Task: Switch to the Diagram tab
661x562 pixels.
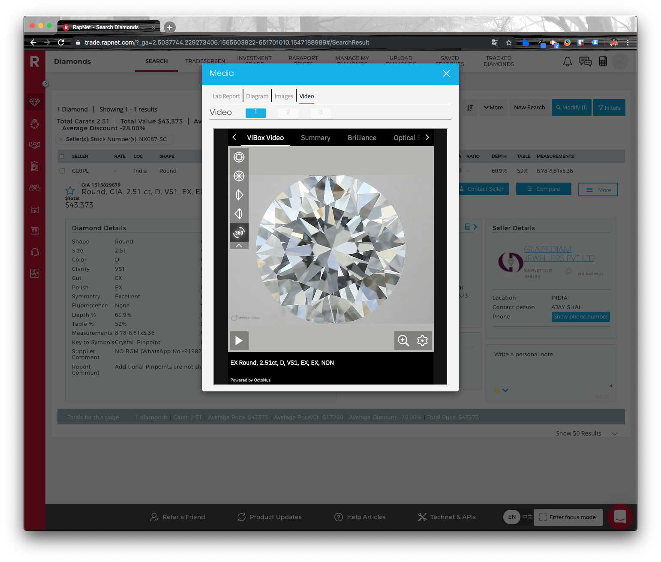Action: click(x=257, y=96)
